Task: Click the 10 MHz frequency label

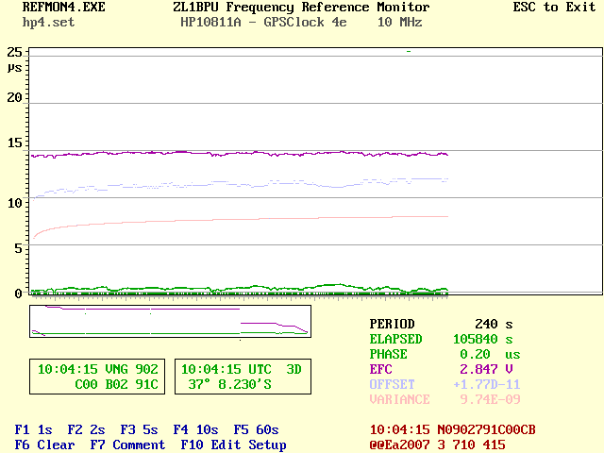Action: tap(400, 22)
